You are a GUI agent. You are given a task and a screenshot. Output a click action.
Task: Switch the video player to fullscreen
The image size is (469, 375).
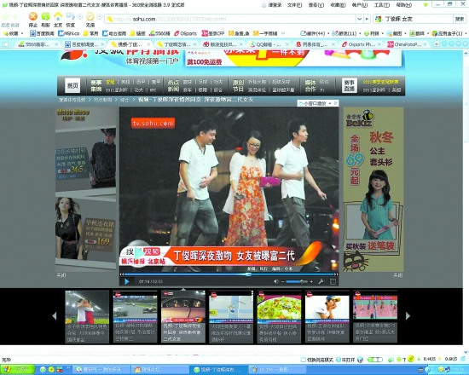coord(333,281)
